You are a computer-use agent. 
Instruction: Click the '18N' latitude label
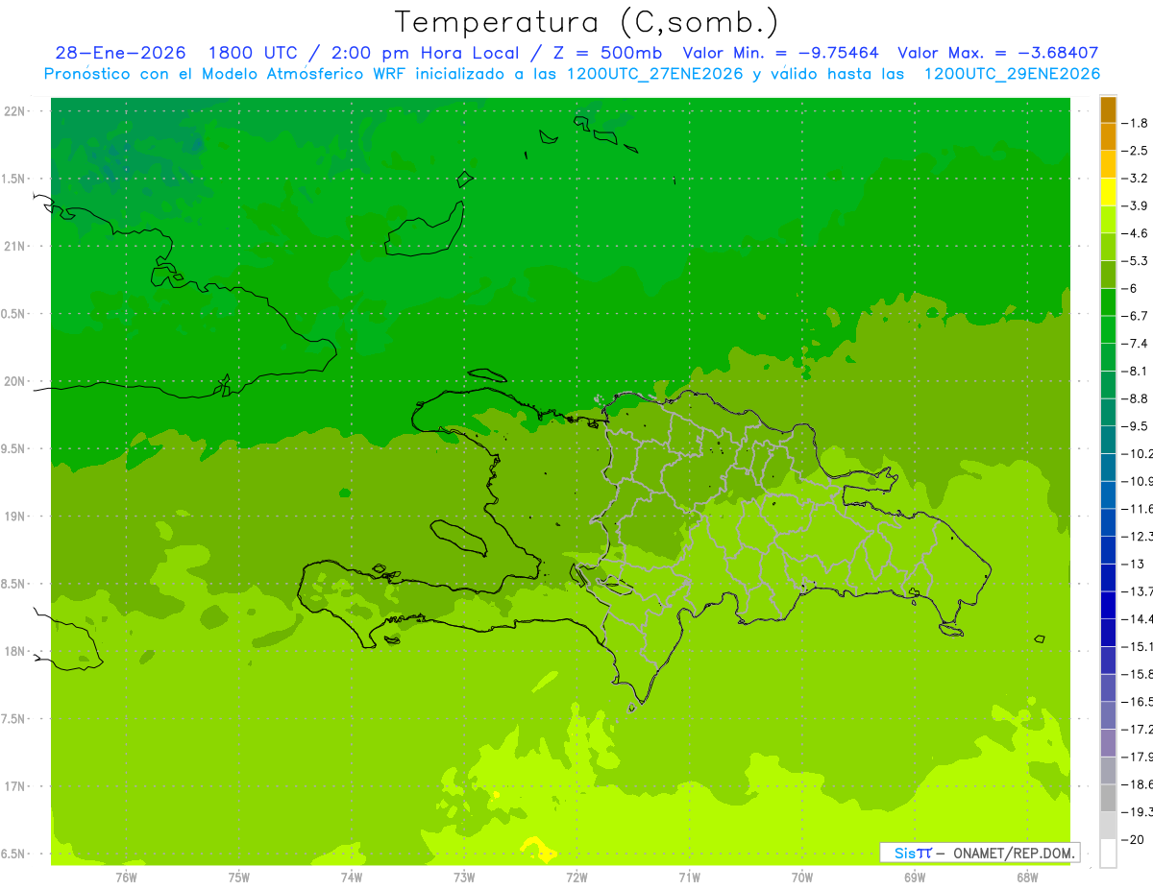14,651
